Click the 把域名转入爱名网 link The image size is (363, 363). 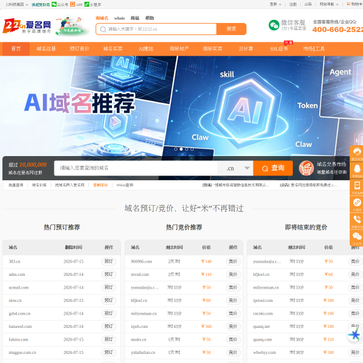(x=70, y=185)
